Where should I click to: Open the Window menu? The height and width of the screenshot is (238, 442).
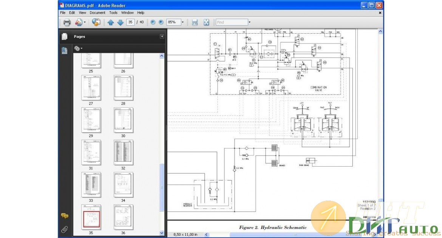point(127,13)
